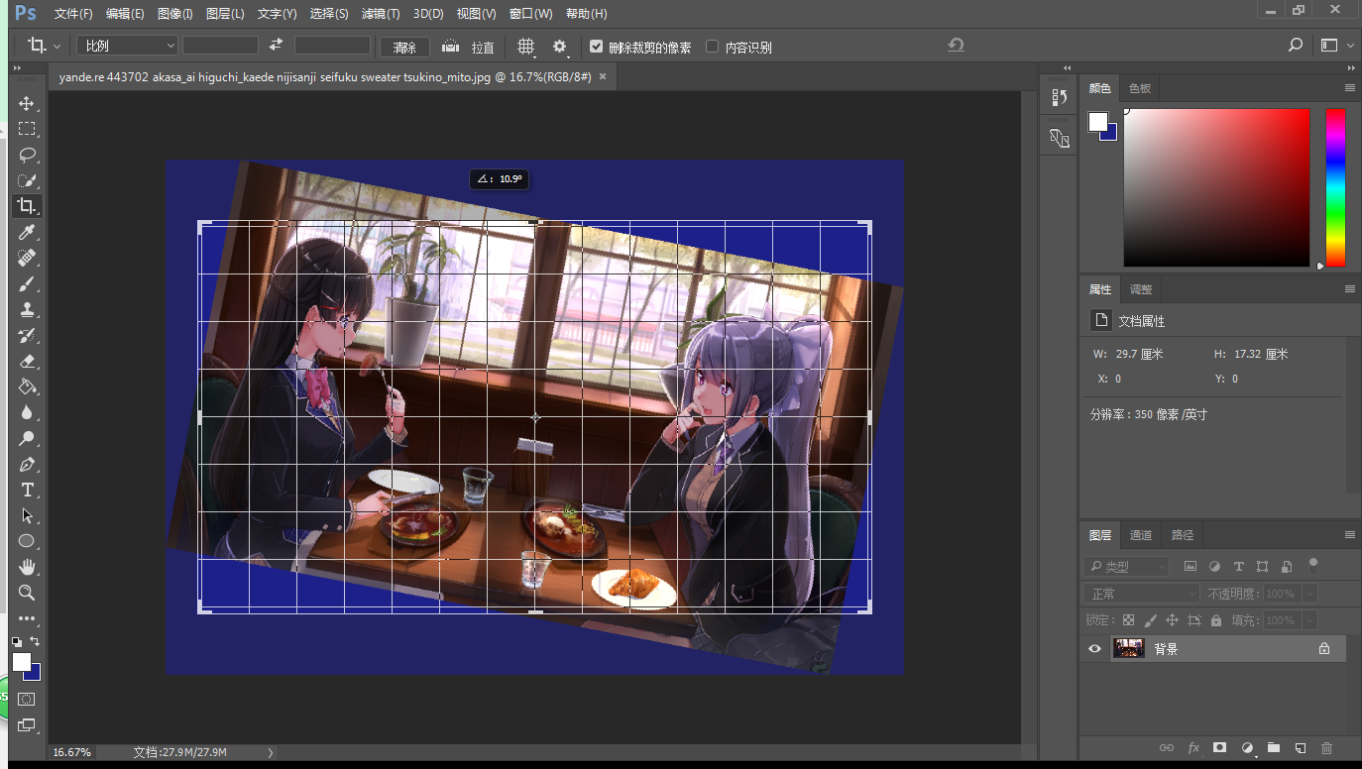Hide the 背景 layer using the eye icon
Screen dimensions: 1362x769
tap(1094, 649)
